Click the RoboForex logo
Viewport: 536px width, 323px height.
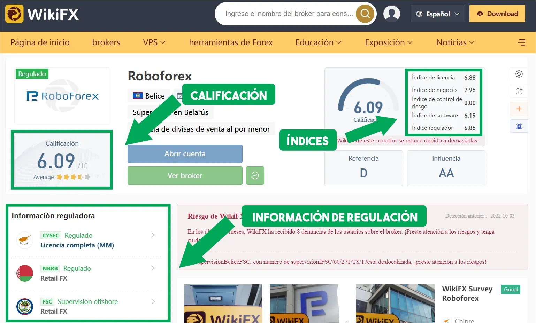click(62, 96)
